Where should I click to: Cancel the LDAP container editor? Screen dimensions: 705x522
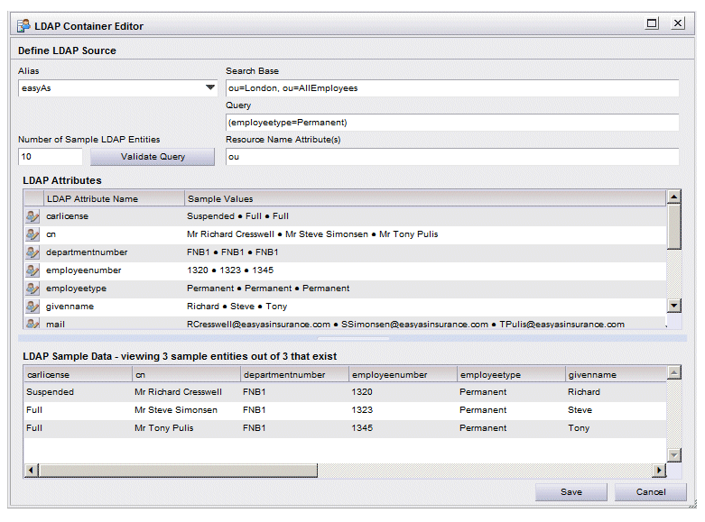[x=651, y=492]
